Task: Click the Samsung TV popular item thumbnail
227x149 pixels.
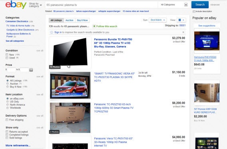Action: point(207,41)
